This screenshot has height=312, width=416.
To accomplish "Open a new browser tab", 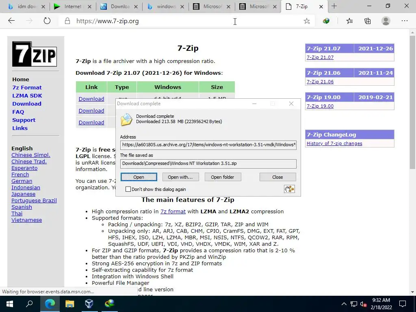I will click(x=334, y=6).
